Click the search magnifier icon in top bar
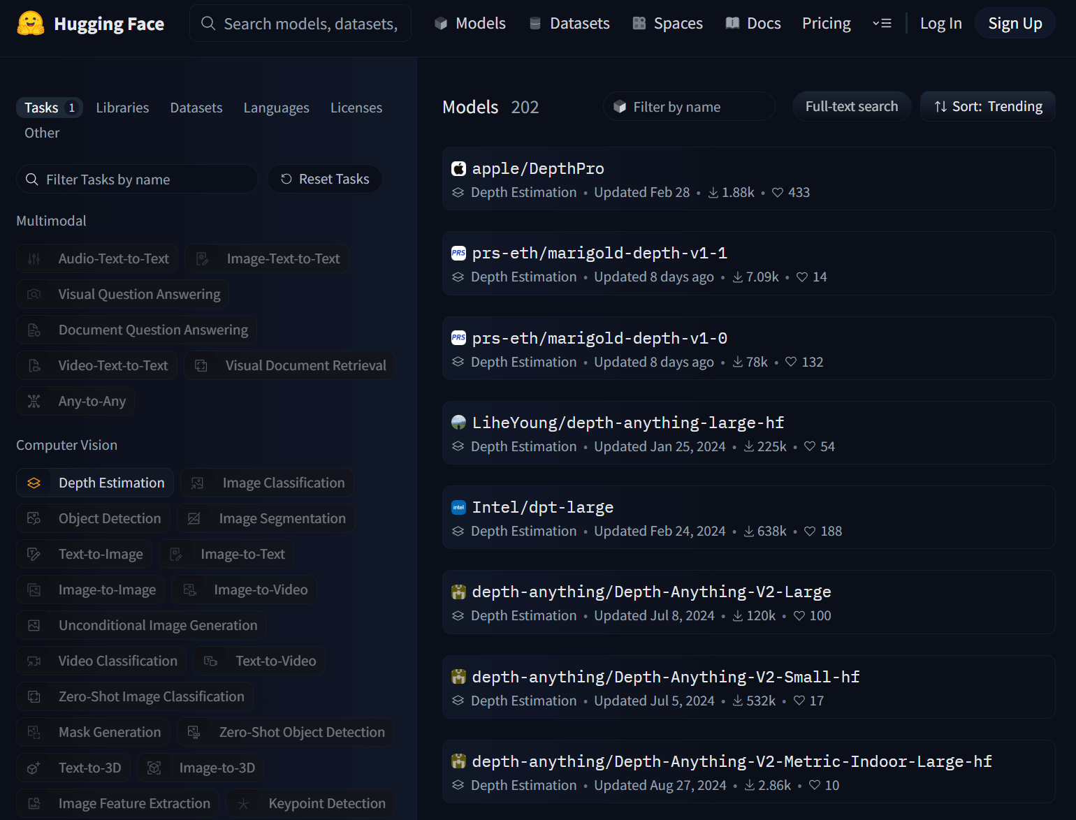This screenshot has width=1076, height=820. [208, 24]
